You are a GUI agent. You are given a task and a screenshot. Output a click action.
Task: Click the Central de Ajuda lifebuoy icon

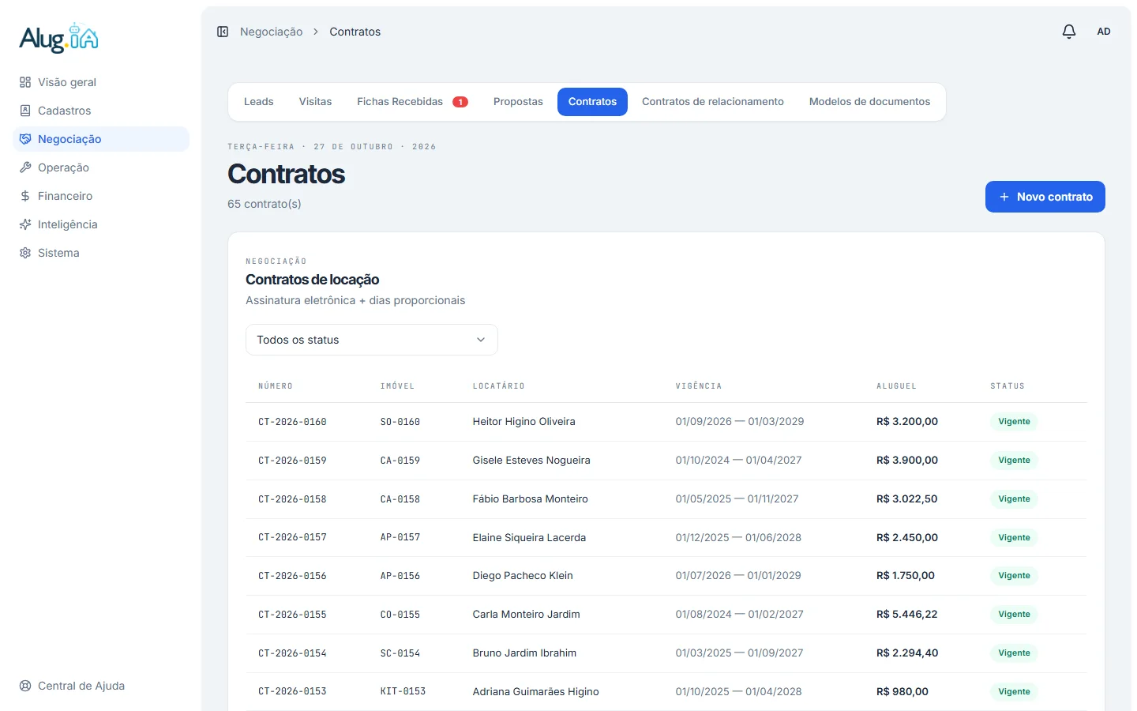(25, 686)
